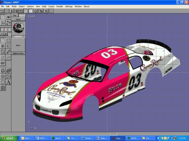
Task: Click the Front viewport label
Action: 31,16
